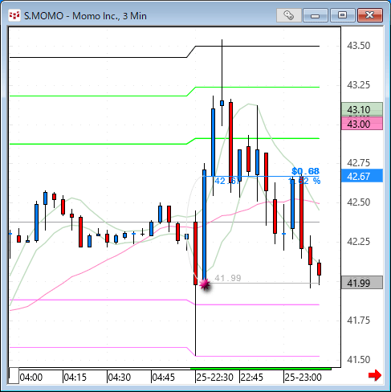Click the small box at time axis left
The width and height of the screenshot is (391, 392).
pos(14,376)
